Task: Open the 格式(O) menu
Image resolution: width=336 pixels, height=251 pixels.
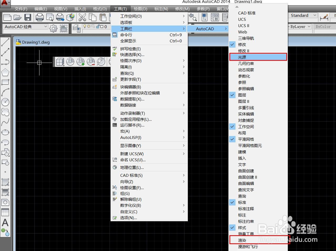Action: pos(100,9)
